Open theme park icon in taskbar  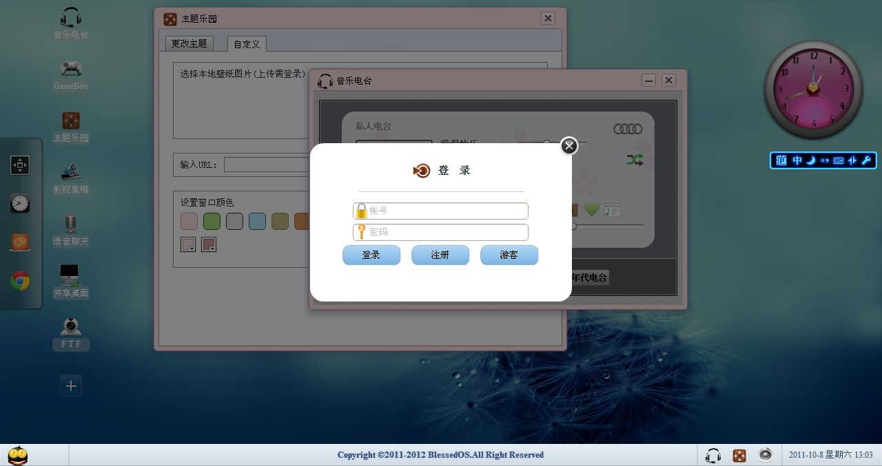pos(739,455)
